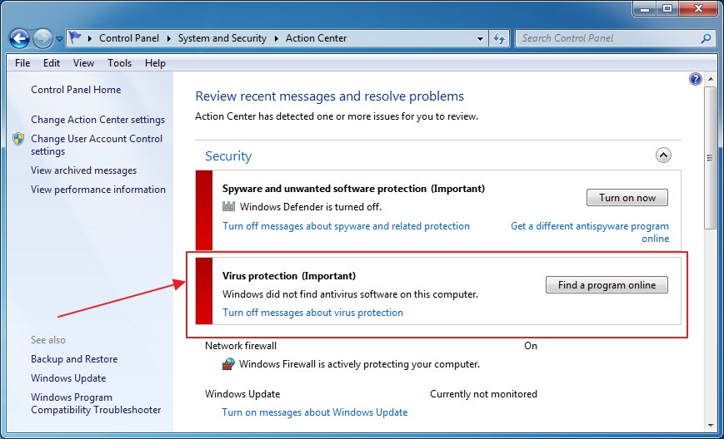This screenshot has width=724, height=439.
Task: Click the Action Center flag icon in address bar
Action: pos(76,37)
